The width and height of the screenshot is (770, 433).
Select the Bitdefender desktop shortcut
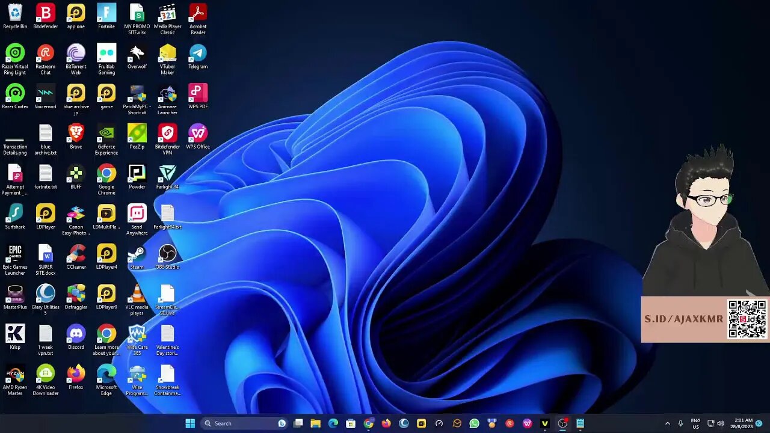click(x=46, y=16)
